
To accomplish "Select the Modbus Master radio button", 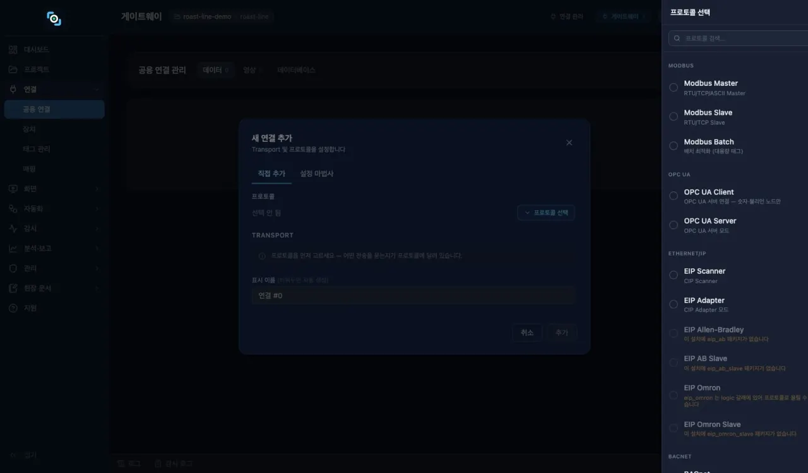I will click(x=674, y=87).
